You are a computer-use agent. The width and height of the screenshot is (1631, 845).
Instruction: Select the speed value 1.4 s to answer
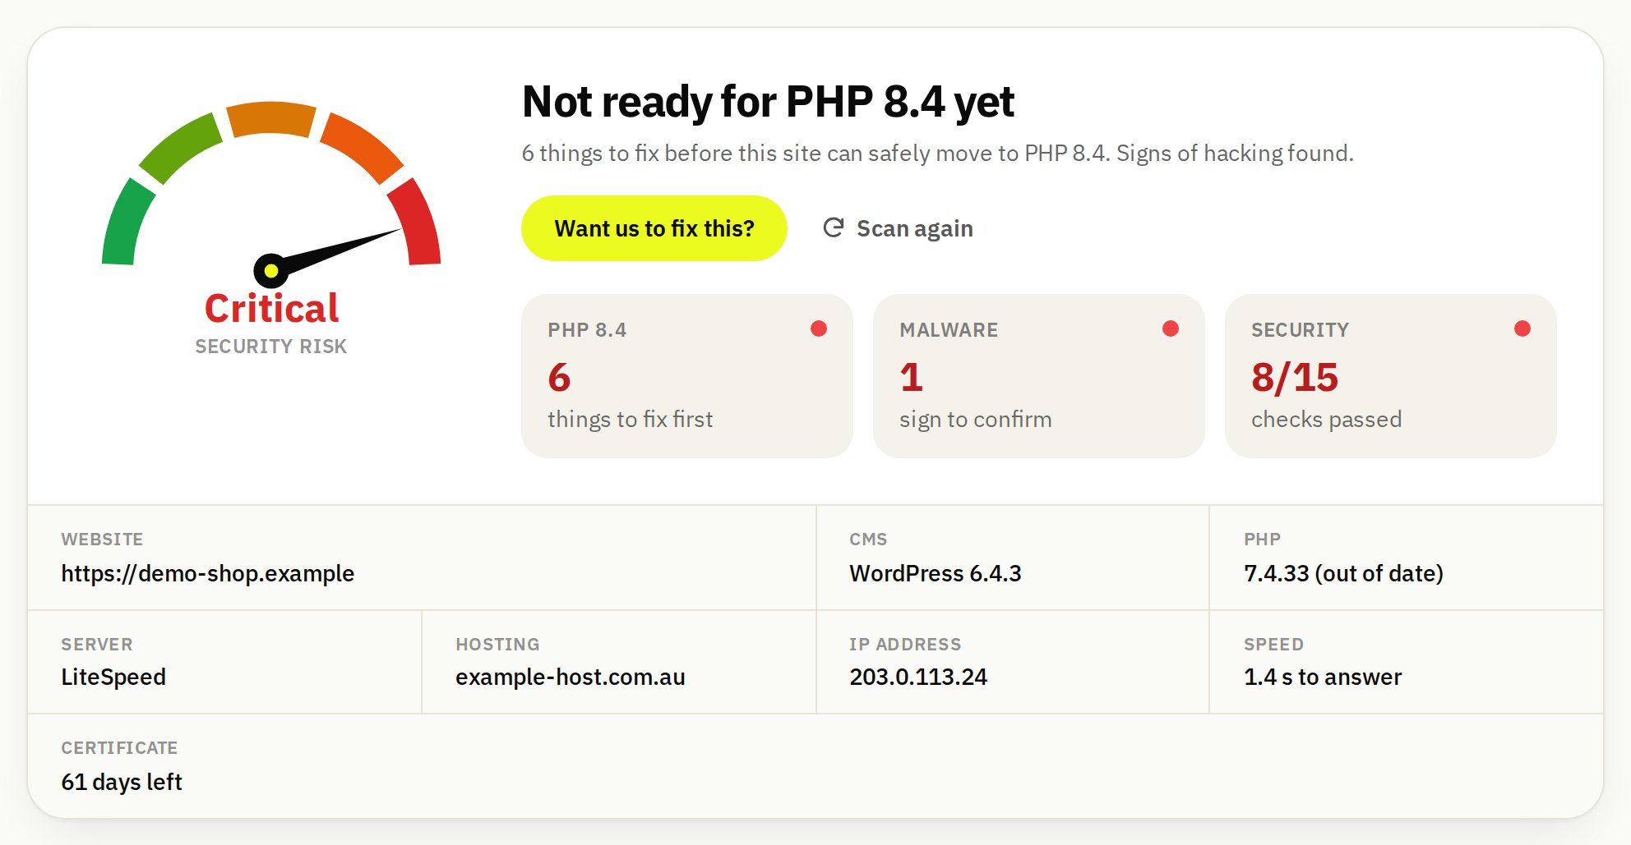click(x=1323, y=677)
